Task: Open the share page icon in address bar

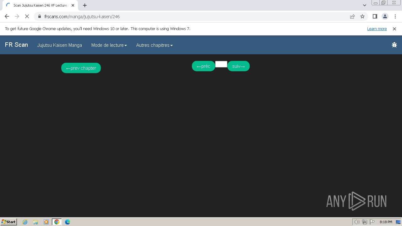Action: click(x=352, y=16)
